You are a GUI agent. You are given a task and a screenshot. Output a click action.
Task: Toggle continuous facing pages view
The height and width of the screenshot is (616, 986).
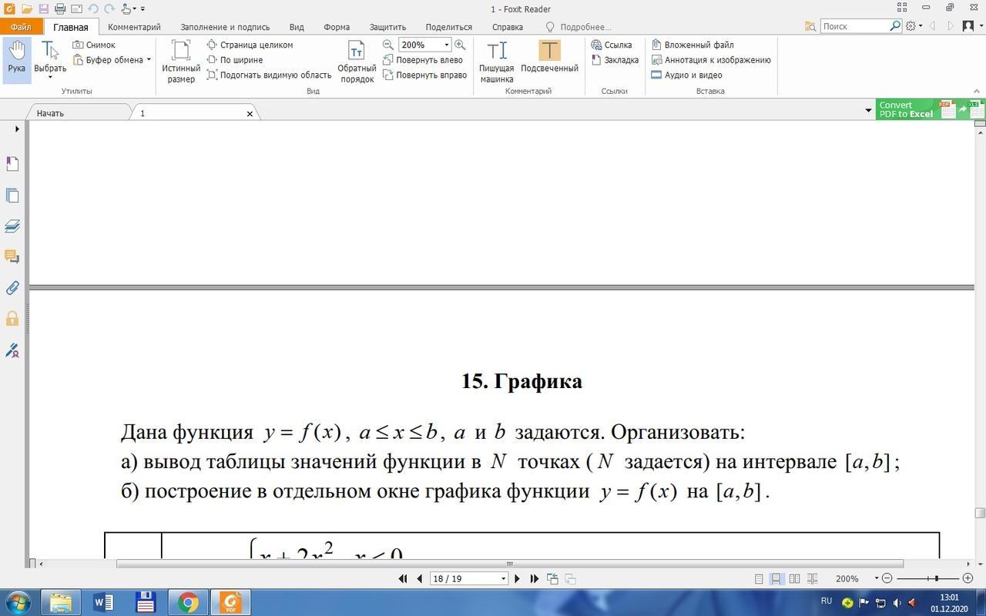[x=812, y=579]
